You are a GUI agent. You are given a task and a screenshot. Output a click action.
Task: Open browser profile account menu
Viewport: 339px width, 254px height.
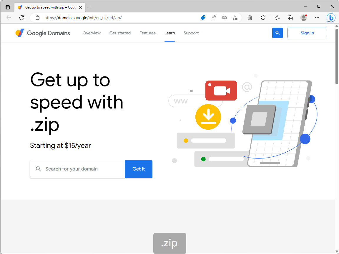303,18
